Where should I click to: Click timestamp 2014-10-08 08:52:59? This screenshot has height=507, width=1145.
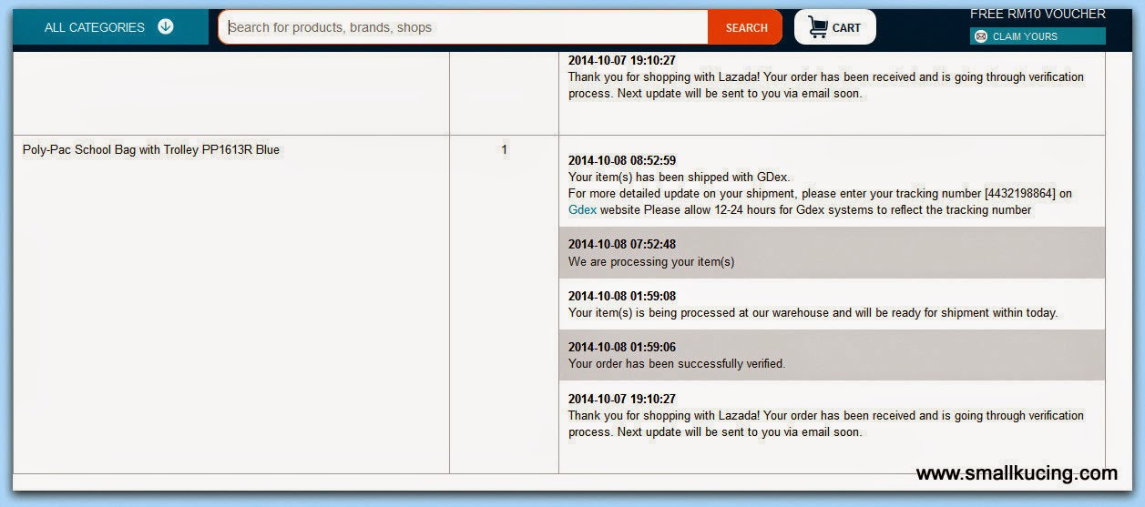click(622, 160)
